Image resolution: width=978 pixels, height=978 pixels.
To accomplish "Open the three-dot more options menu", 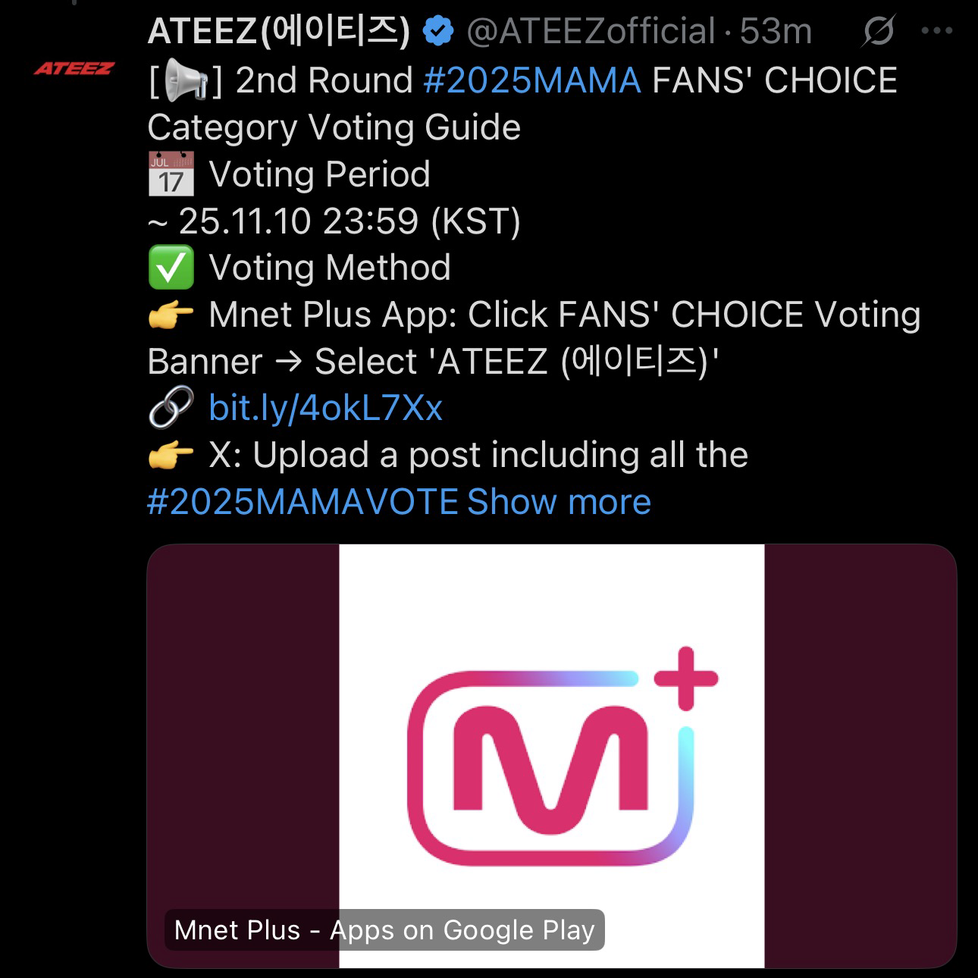I will pyautogui.click(x=937, y=31).
